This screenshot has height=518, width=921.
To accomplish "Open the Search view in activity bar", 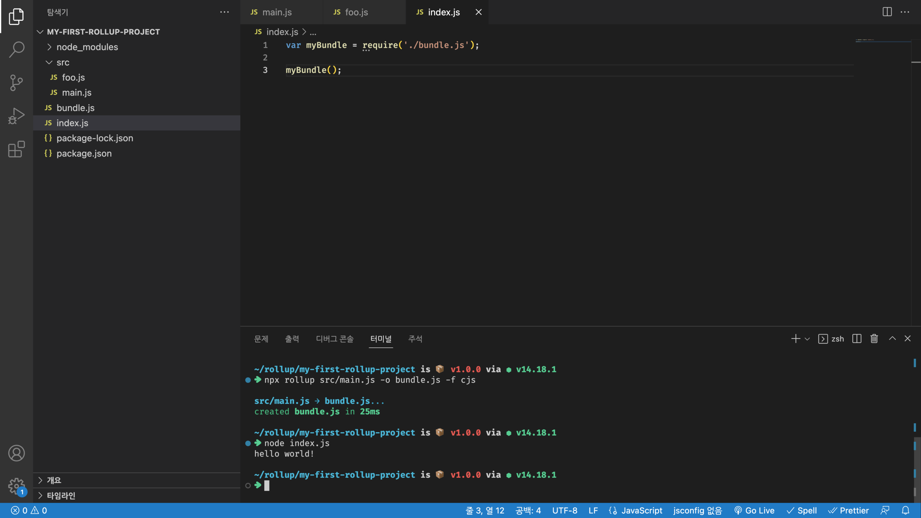I will click(16, 49).
